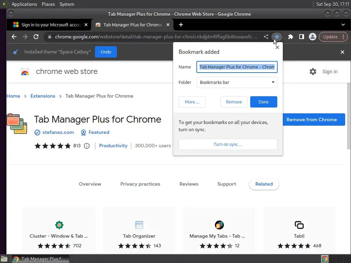Click the forward navigation arrow

25,37
